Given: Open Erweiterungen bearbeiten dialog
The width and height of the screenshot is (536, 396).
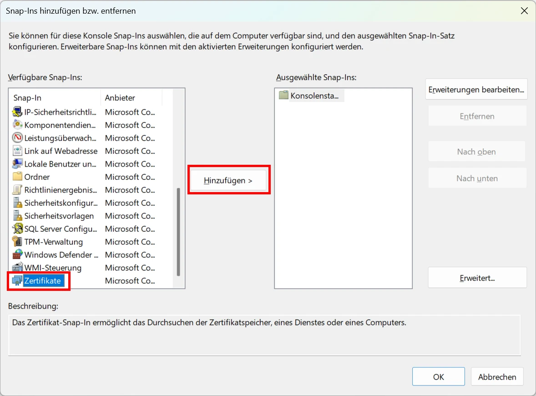Looking at the screenshot, I should tap(476, 90).
